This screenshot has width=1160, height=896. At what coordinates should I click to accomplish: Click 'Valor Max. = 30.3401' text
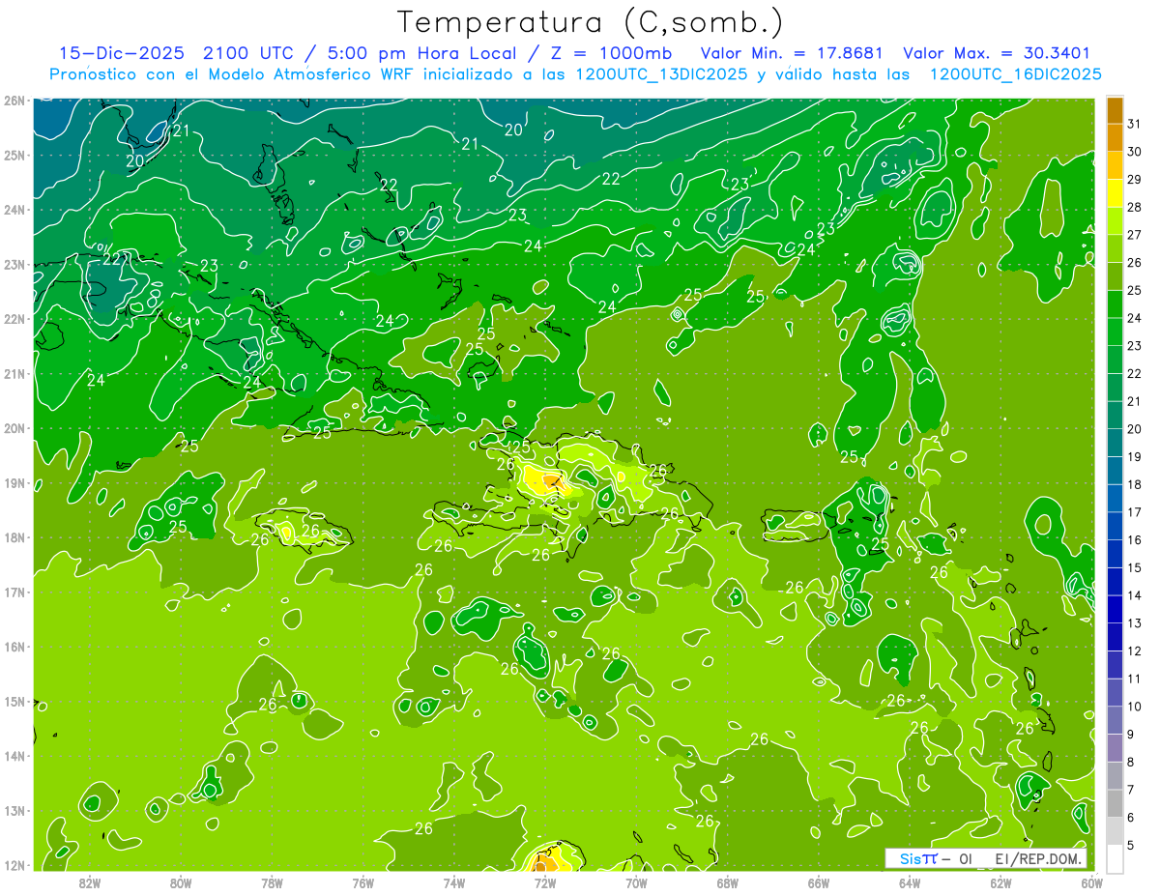(997, 53)
